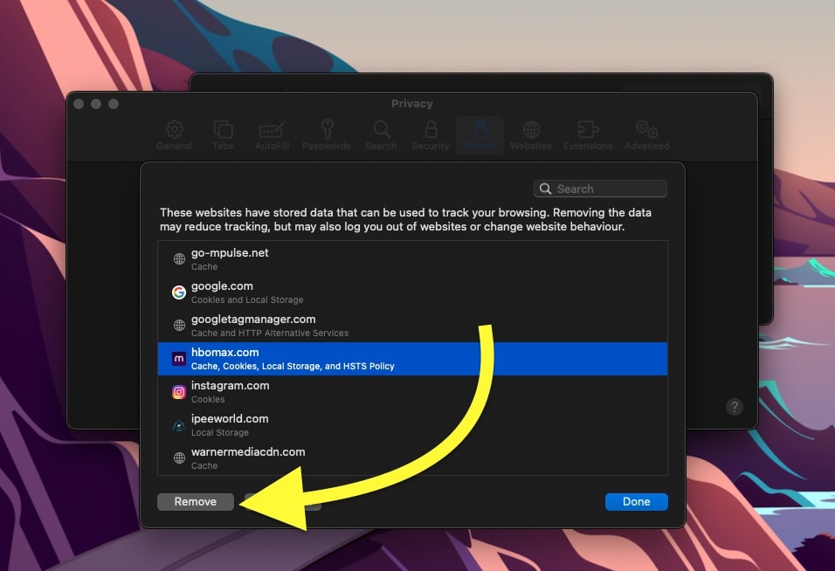Switch to the Tabs preferences pane
835x571 pixels.
click(x=223, y=130)
